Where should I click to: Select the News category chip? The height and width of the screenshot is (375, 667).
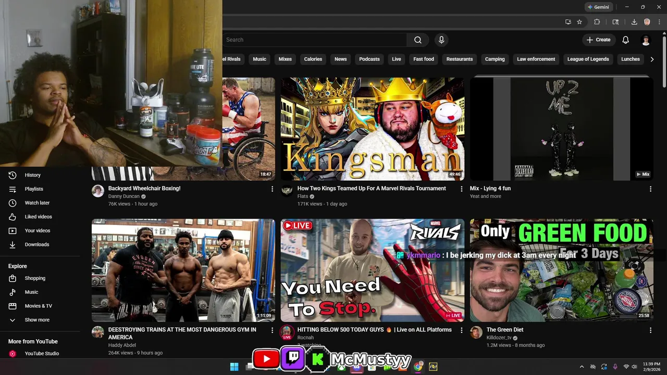[x=340, y=59]
